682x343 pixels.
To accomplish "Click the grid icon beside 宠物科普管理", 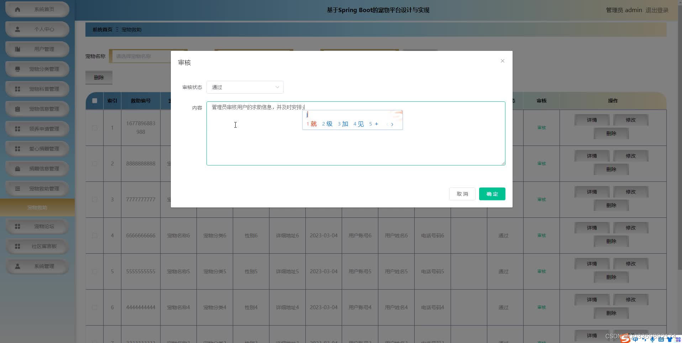I will coord(17,89).
